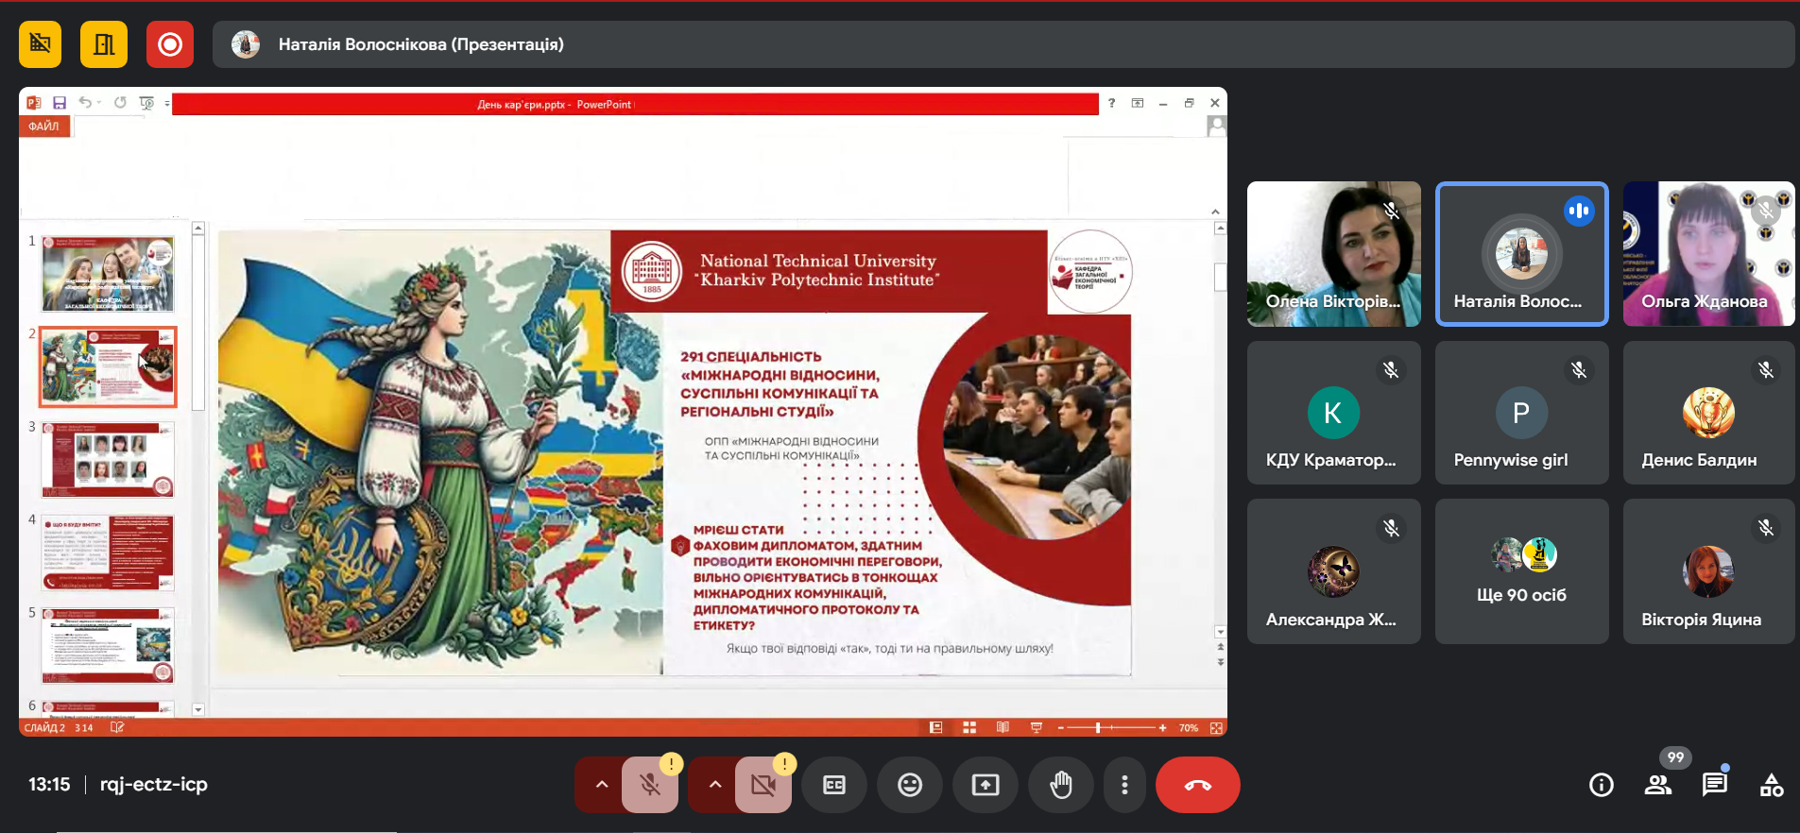This screenshot has width=1800, height=833.
Task: Click the raise hand icon
Action: 1060,785
